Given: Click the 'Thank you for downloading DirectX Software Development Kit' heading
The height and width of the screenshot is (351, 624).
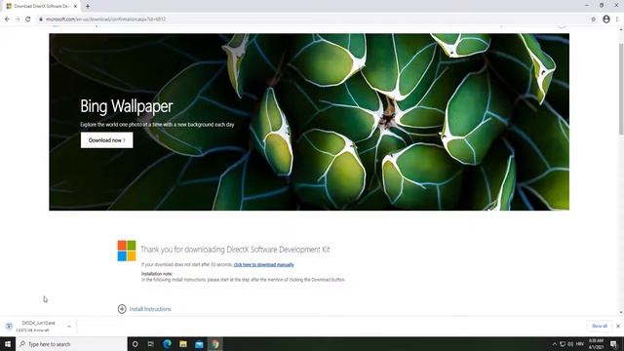Looking at the screenshot, I should 235,250.
